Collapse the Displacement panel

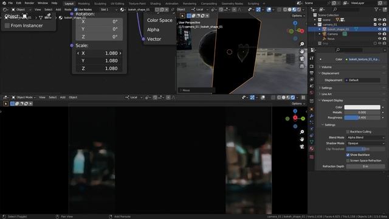(330, 74)
